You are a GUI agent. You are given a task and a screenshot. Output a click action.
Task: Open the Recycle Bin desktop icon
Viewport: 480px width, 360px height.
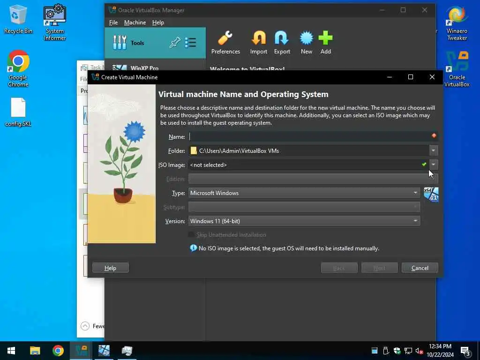pyautogui.click(x=18, y=20)
